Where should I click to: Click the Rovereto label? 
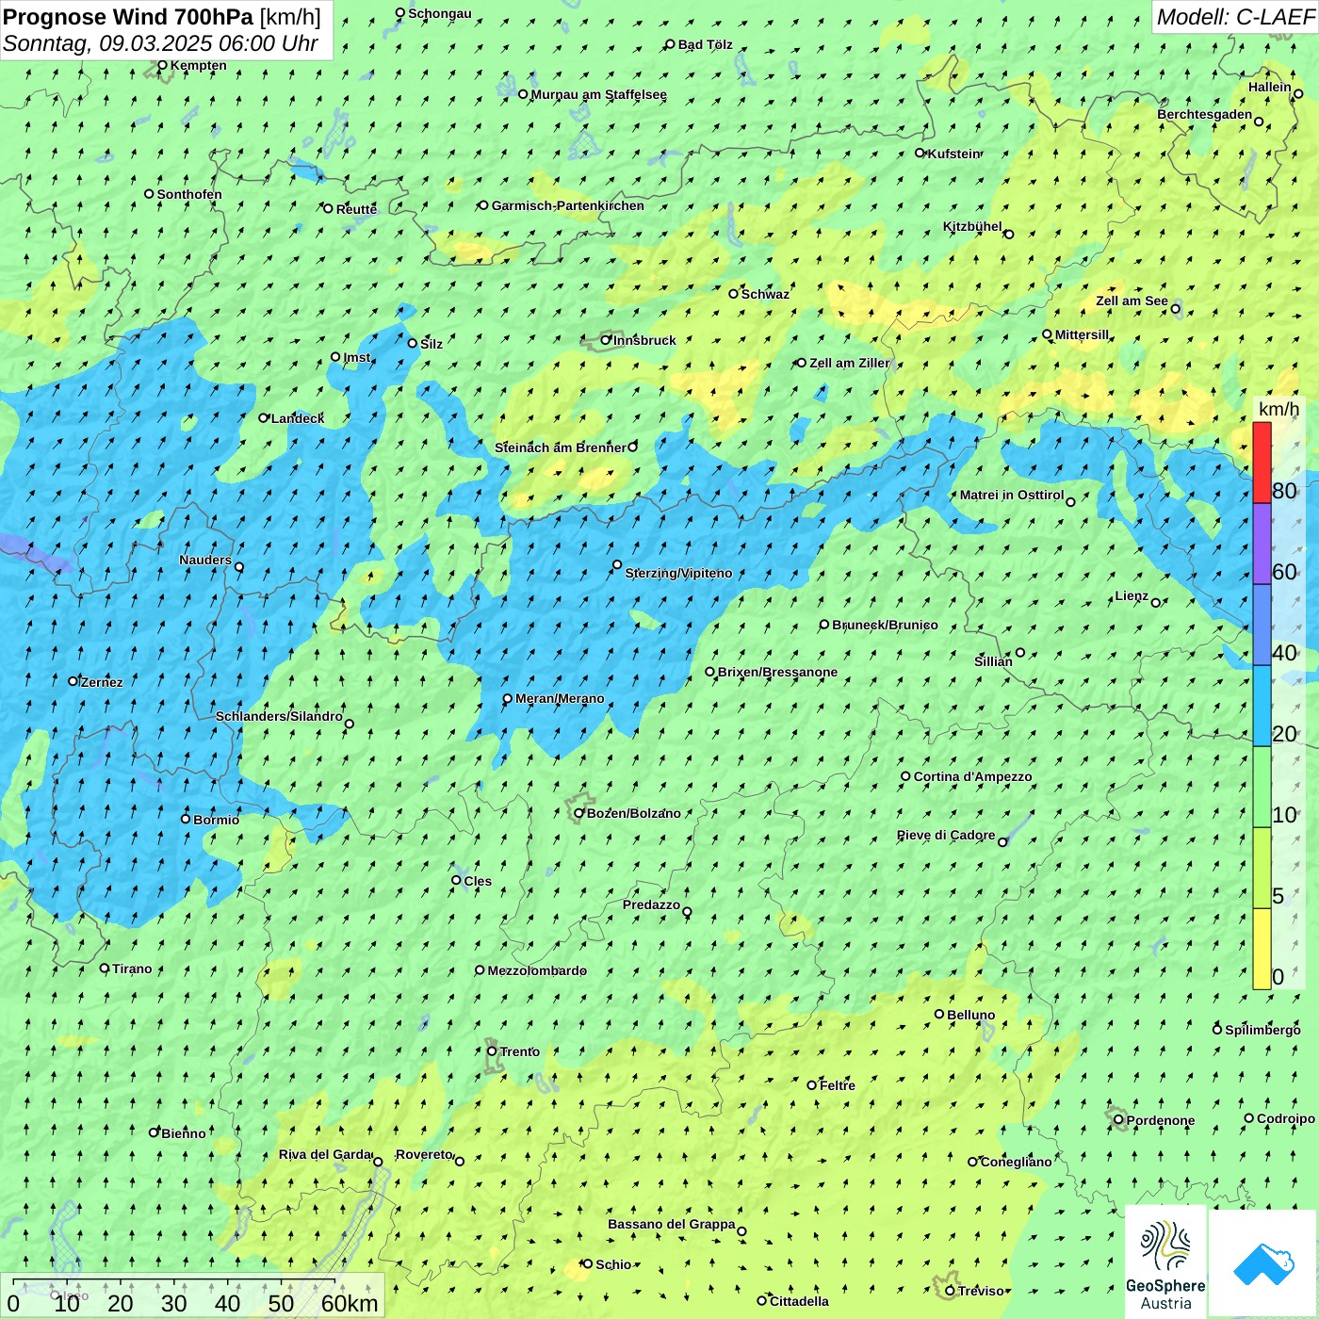tap(424, 1154)
